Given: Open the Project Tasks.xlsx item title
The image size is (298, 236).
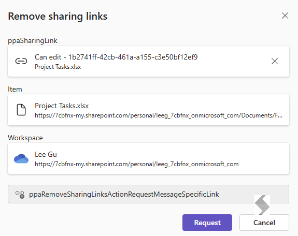Looking at the screenshot, I should click(62, 106).
